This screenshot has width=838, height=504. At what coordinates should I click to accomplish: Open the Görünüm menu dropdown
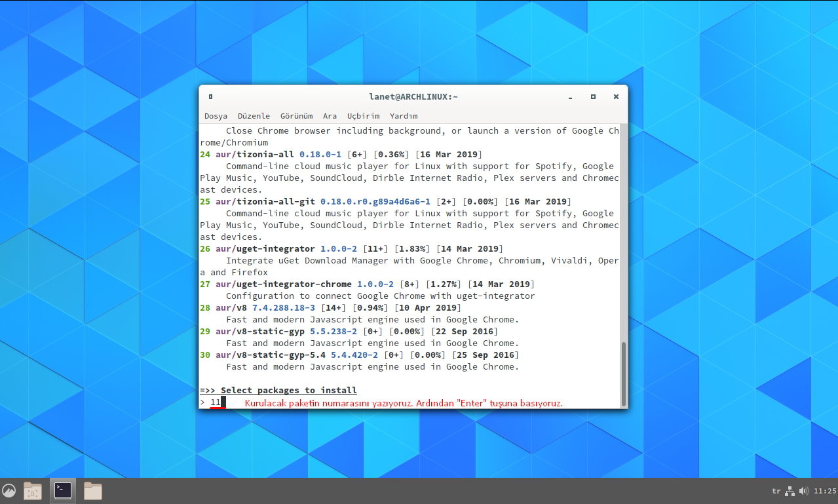click(296, 116)
